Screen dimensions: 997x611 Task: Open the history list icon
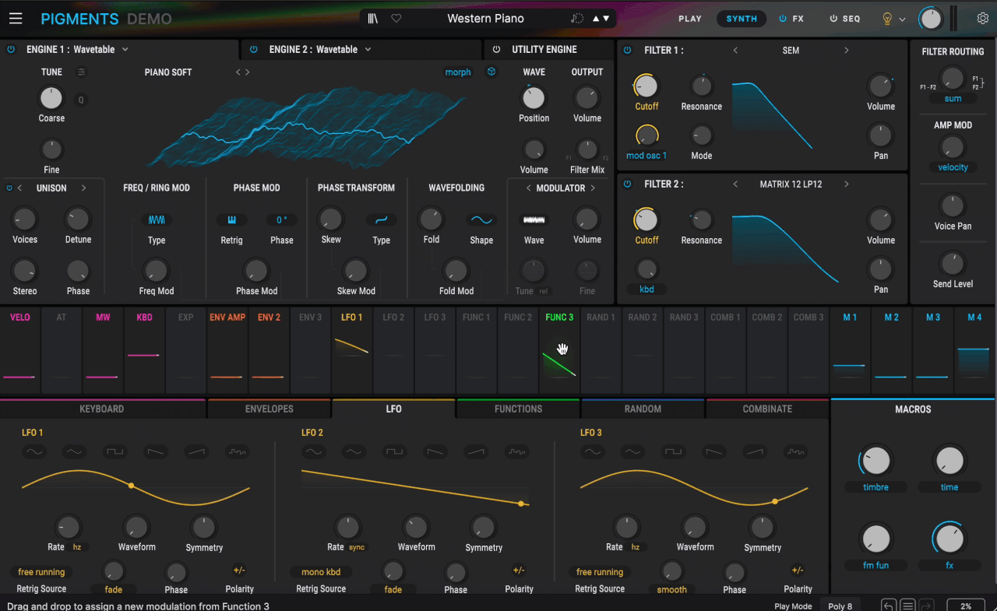coord(907,606)
